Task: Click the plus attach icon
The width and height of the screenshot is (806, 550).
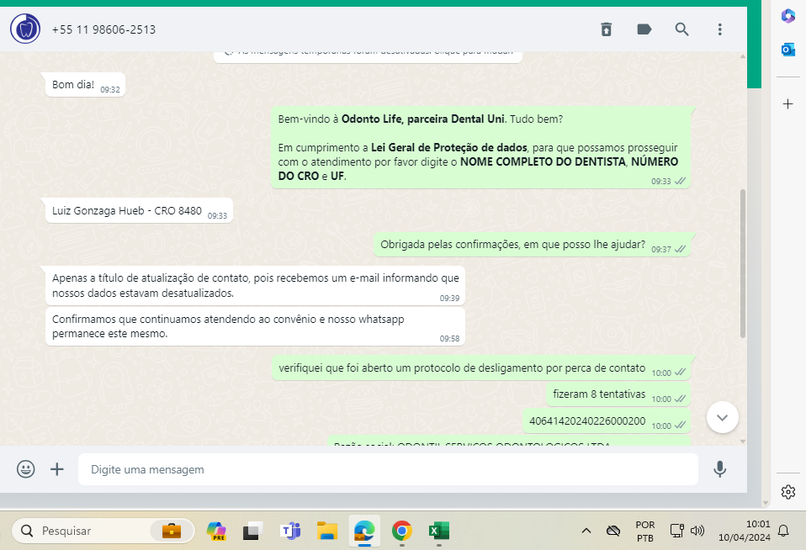Action: point(57,468)
